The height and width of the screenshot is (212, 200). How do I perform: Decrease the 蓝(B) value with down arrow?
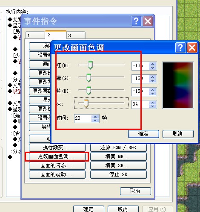click(x=153, y=94)
